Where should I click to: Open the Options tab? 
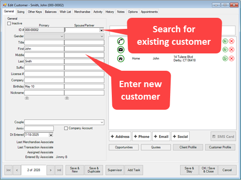coord(133,12)
